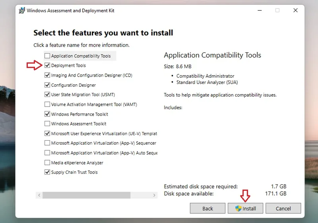Click the Back button
The width and height of the screenshot is (318, 223).
[207, 208]
